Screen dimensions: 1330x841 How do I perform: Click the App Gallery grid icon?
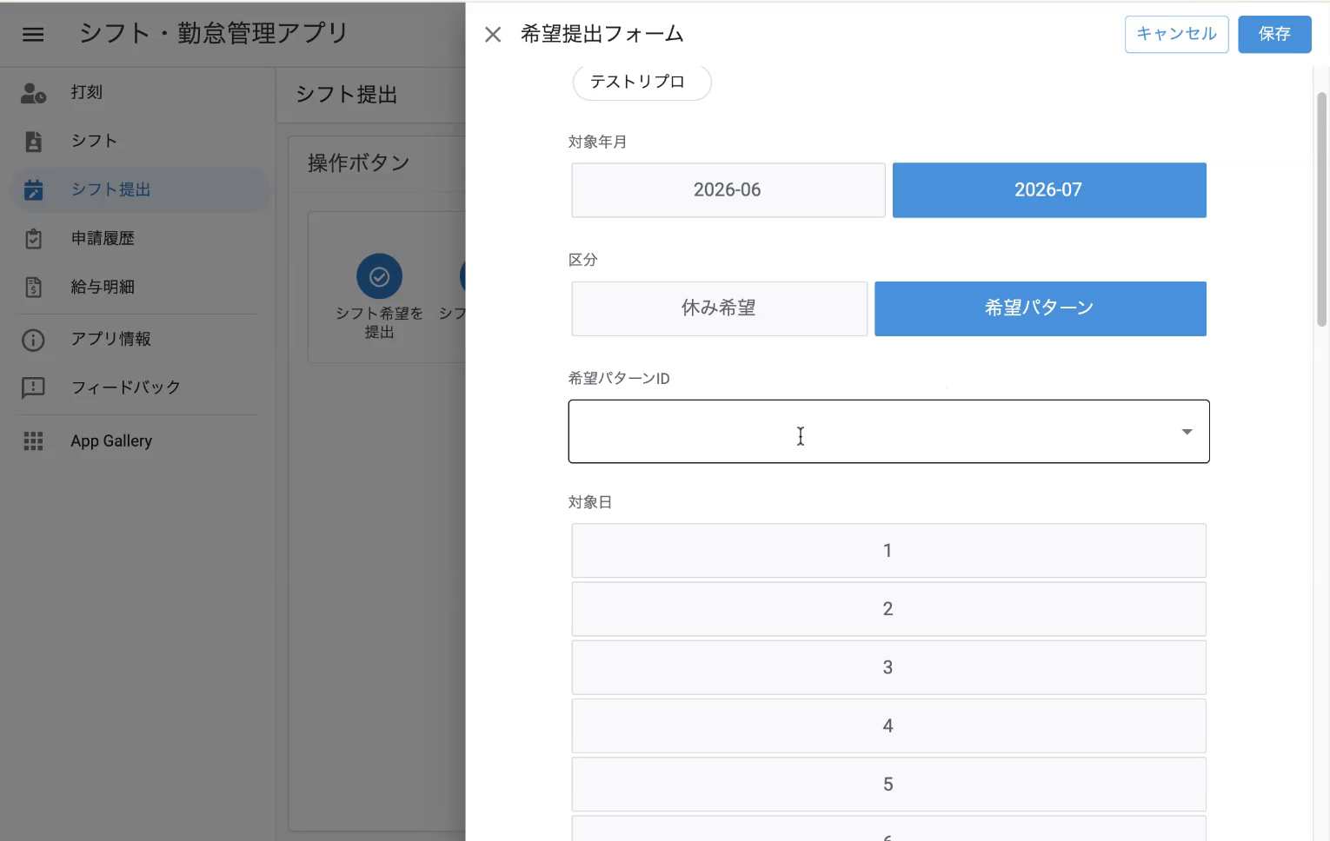pos(33,441)
